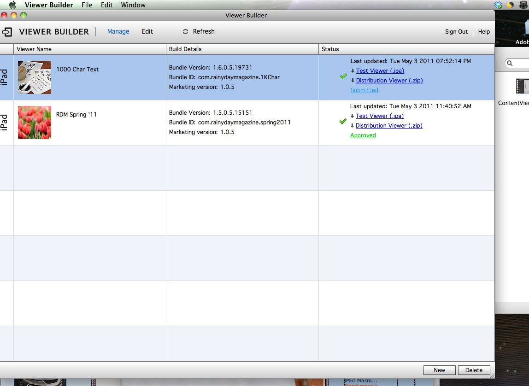Viewport: 529px width, 386px height.
Task: Click Bundle ID com.rainydaymagazine.spring2011 text
Action: point(230,123)
